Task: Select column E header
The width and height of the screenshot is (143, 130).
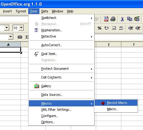Action: [109, 45]
